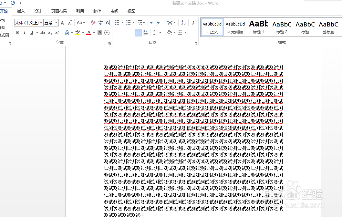Screen dimensions: 342x217
Task: Open the font size dropdown (五号)
Action: (x=56, y=23)
